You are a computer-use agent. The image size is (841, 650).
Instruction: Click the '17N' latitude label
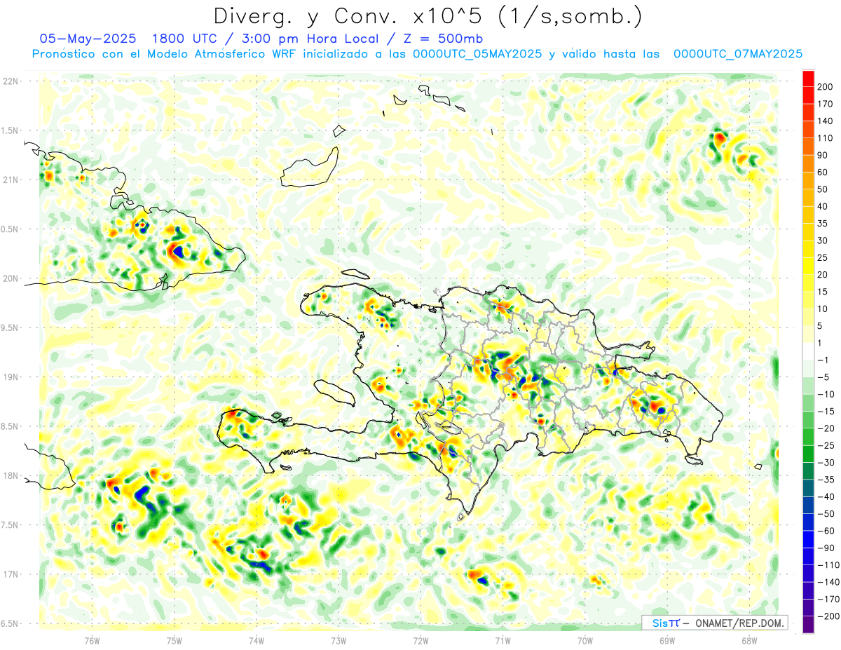click(x=11, y=574)
